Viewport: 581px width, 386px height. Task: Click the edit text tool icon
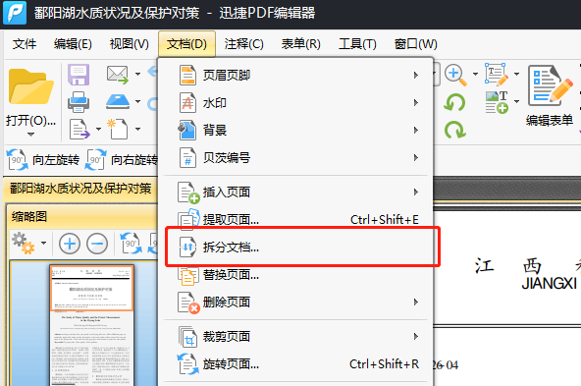497,75
